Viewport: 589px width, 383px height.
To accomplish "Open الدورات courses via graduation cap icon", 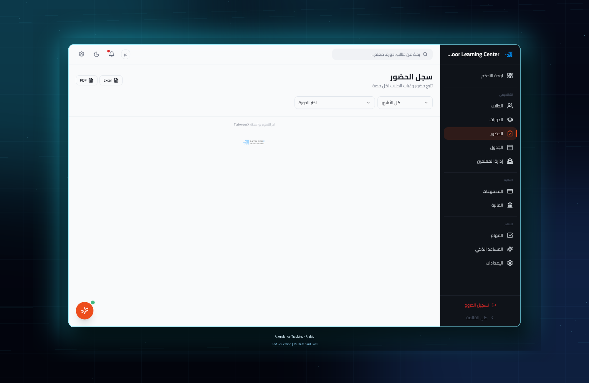I will click(510, 120).
